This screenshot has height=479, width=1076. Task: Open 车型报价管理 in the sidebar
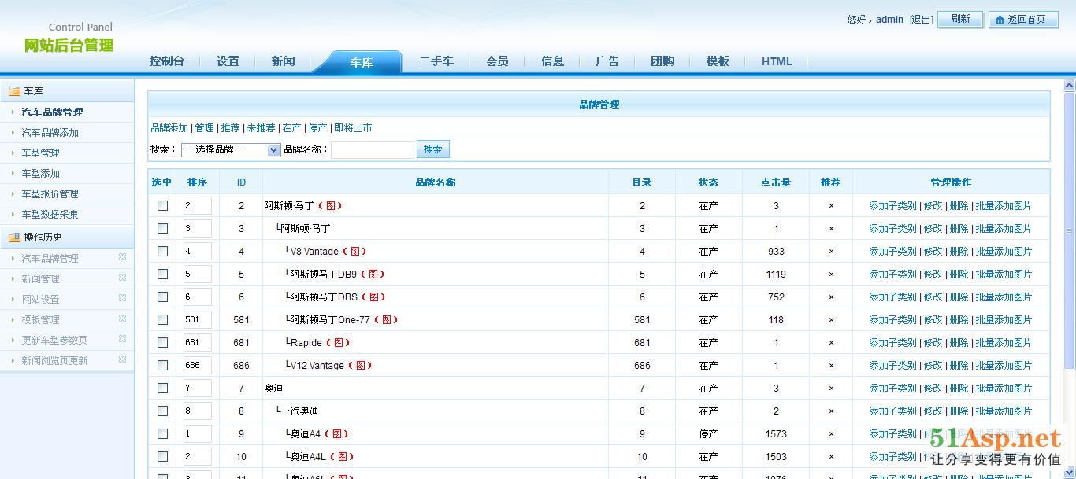pyautogui.click(x=50, y=194)
